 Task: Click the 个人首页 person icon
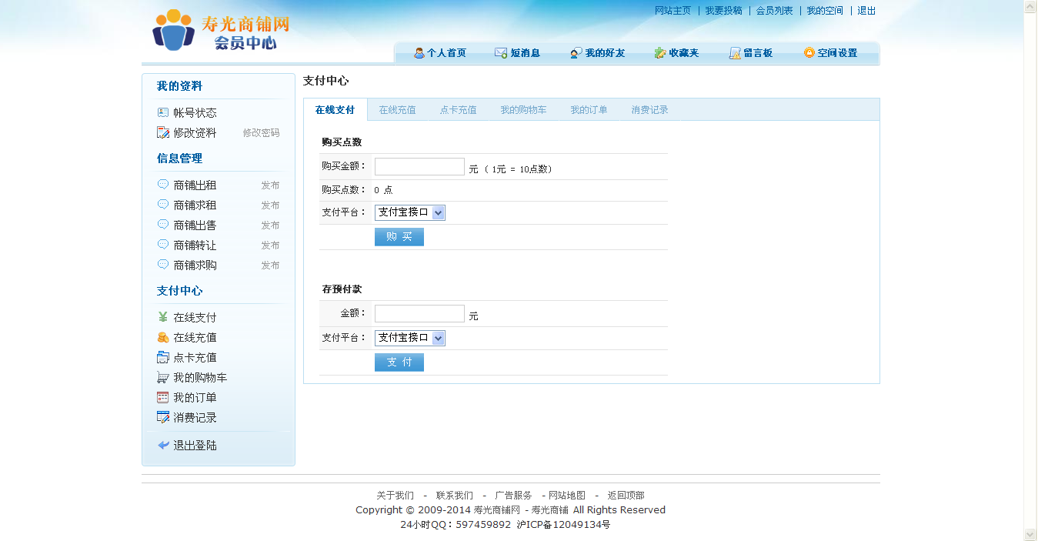[419, 53]
